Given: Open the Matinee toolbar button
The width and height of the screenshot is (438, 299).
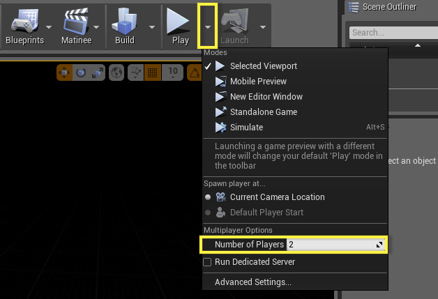Looking at the screenshot, I should pyautogui.click(x=76, y=26).
